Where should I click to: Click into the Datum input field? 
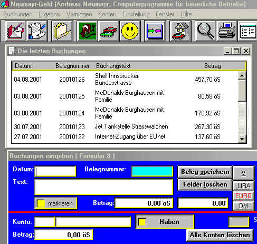(55, 171)
